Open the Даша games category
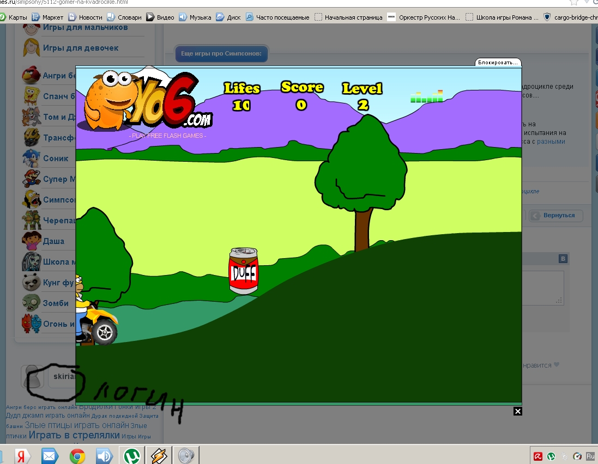Screen dimensions: 598x464 pos(53,241)
